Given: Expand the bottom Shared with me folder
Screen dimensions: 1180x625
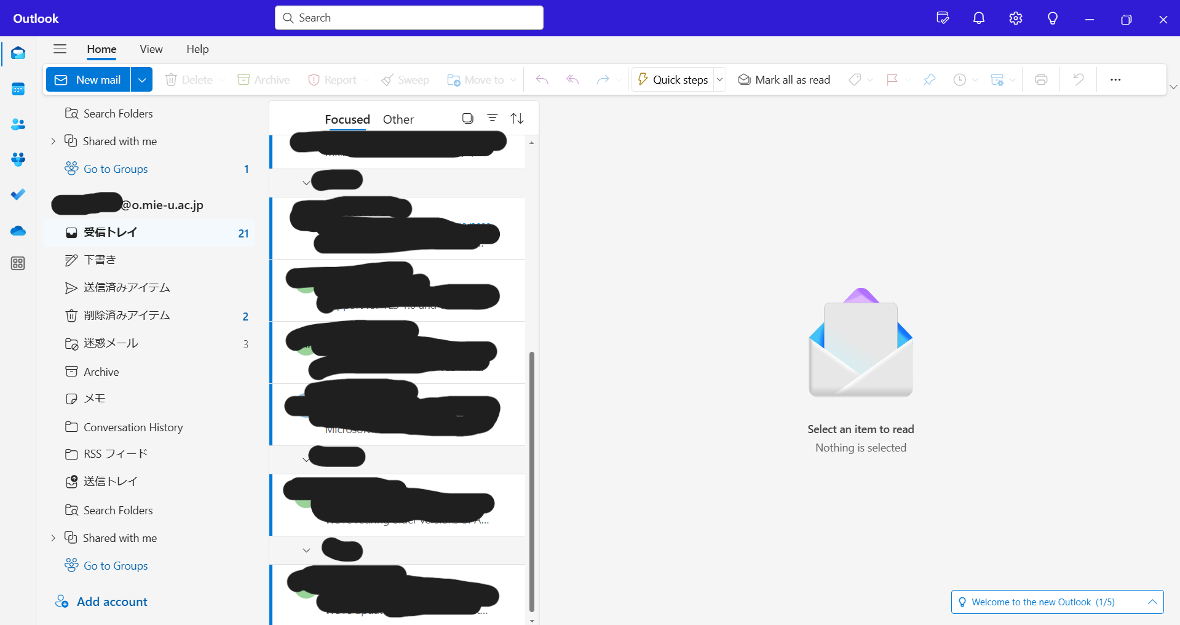Looking at the screenshot, I should 53,538.
